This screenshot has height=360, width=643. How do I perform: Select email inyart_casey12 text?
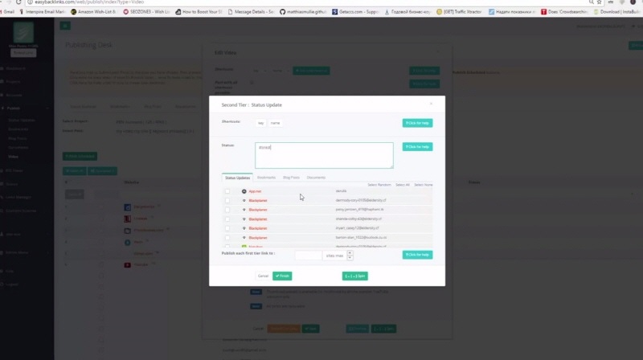(x=357, y=228)
